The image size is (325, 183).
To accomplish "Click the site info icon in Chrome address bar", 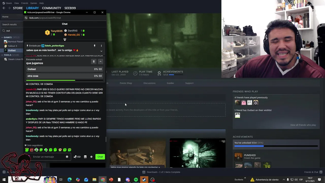I will tap(26, 18).
